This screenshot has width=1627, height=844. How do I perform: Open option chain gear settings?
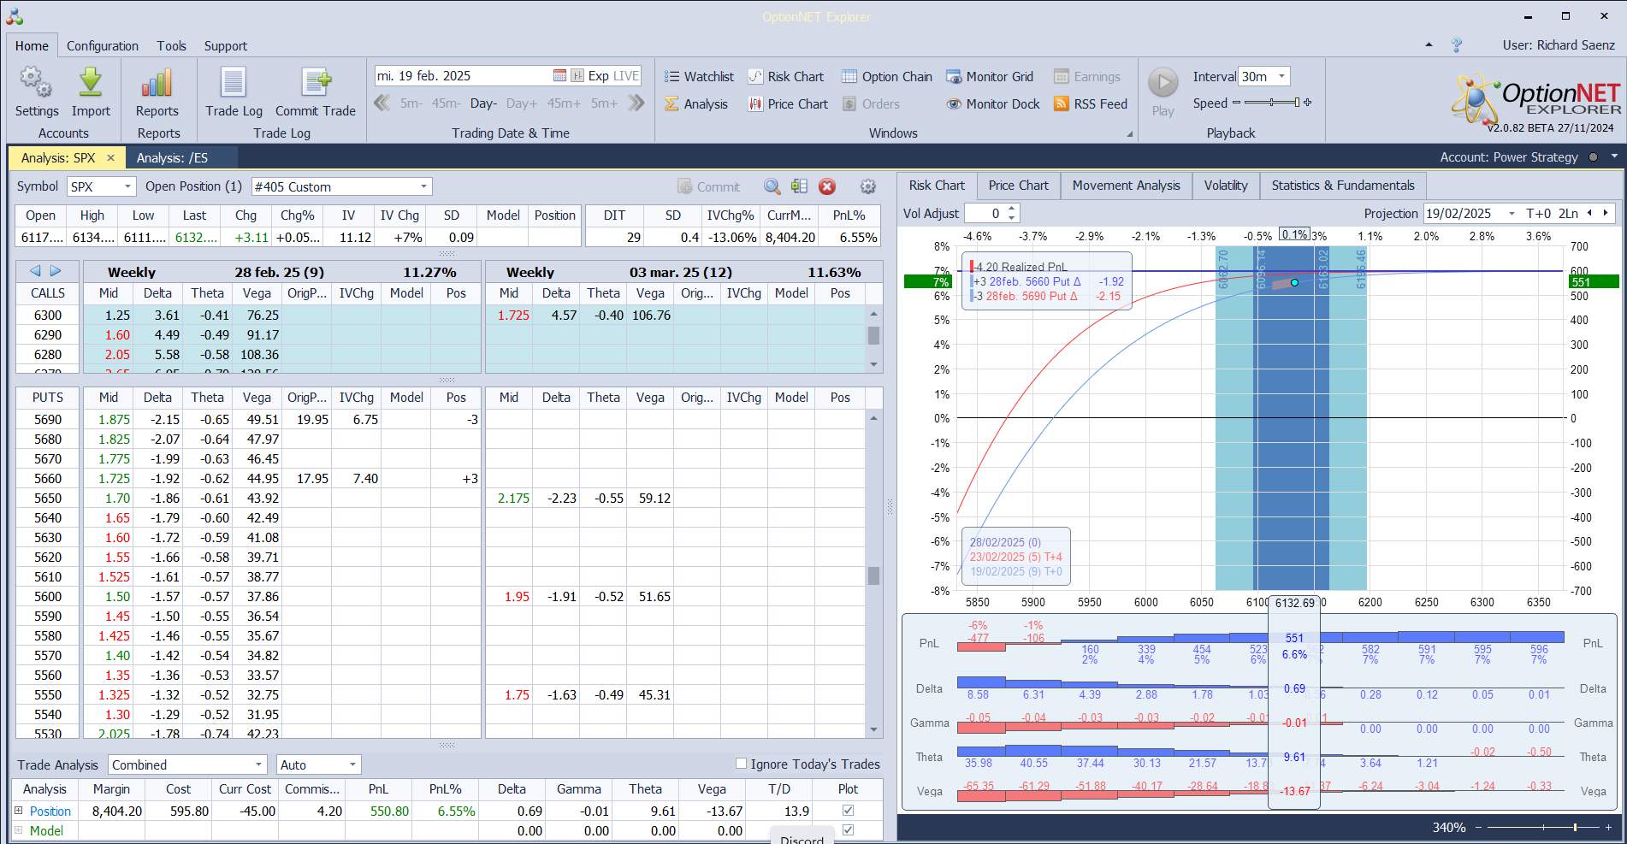pos(867,186)
